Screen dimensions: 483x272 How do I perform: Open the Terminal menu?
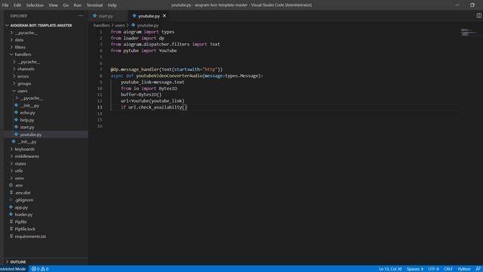(94, 5)
